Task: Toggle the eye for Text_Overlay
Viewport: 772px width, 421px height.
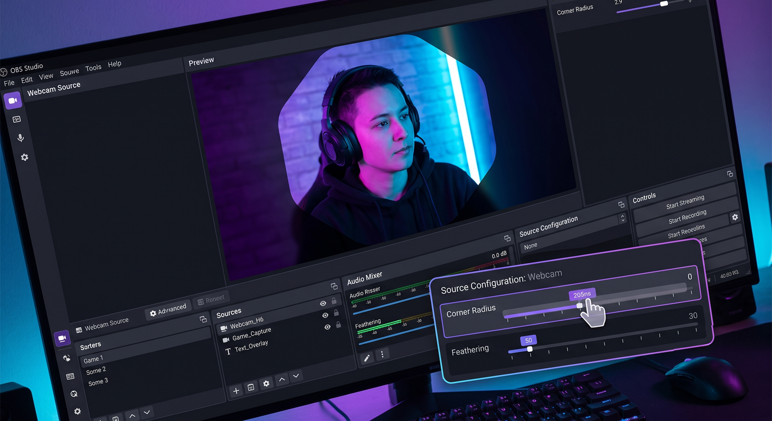Action: pyautogui.click(x=328, y=327)
